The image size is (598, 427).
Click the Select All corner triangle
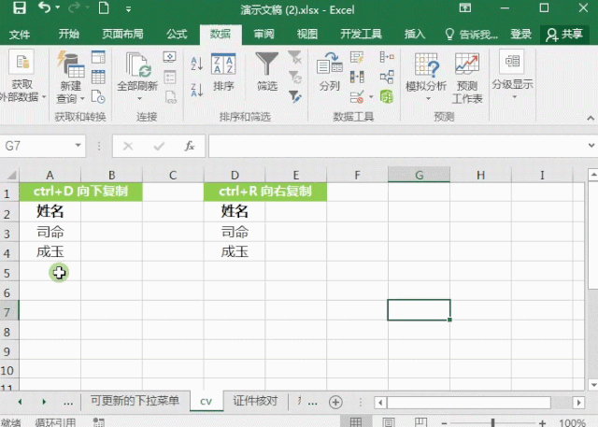pyautogui.click(x=11, y=175)
